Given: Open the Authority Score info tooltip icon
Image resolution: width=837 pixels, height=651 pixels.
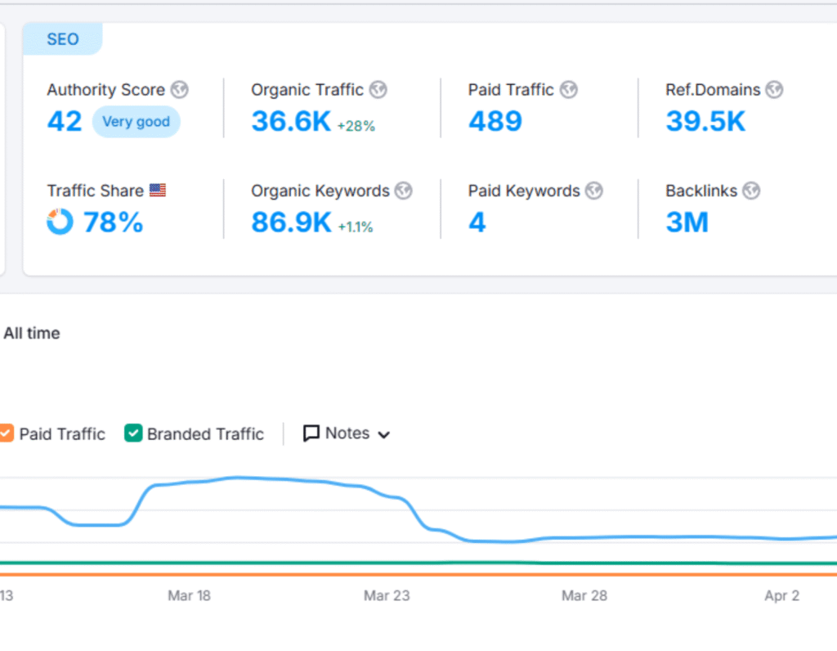Looking at the screenshot, I should [x=179, y=90].
